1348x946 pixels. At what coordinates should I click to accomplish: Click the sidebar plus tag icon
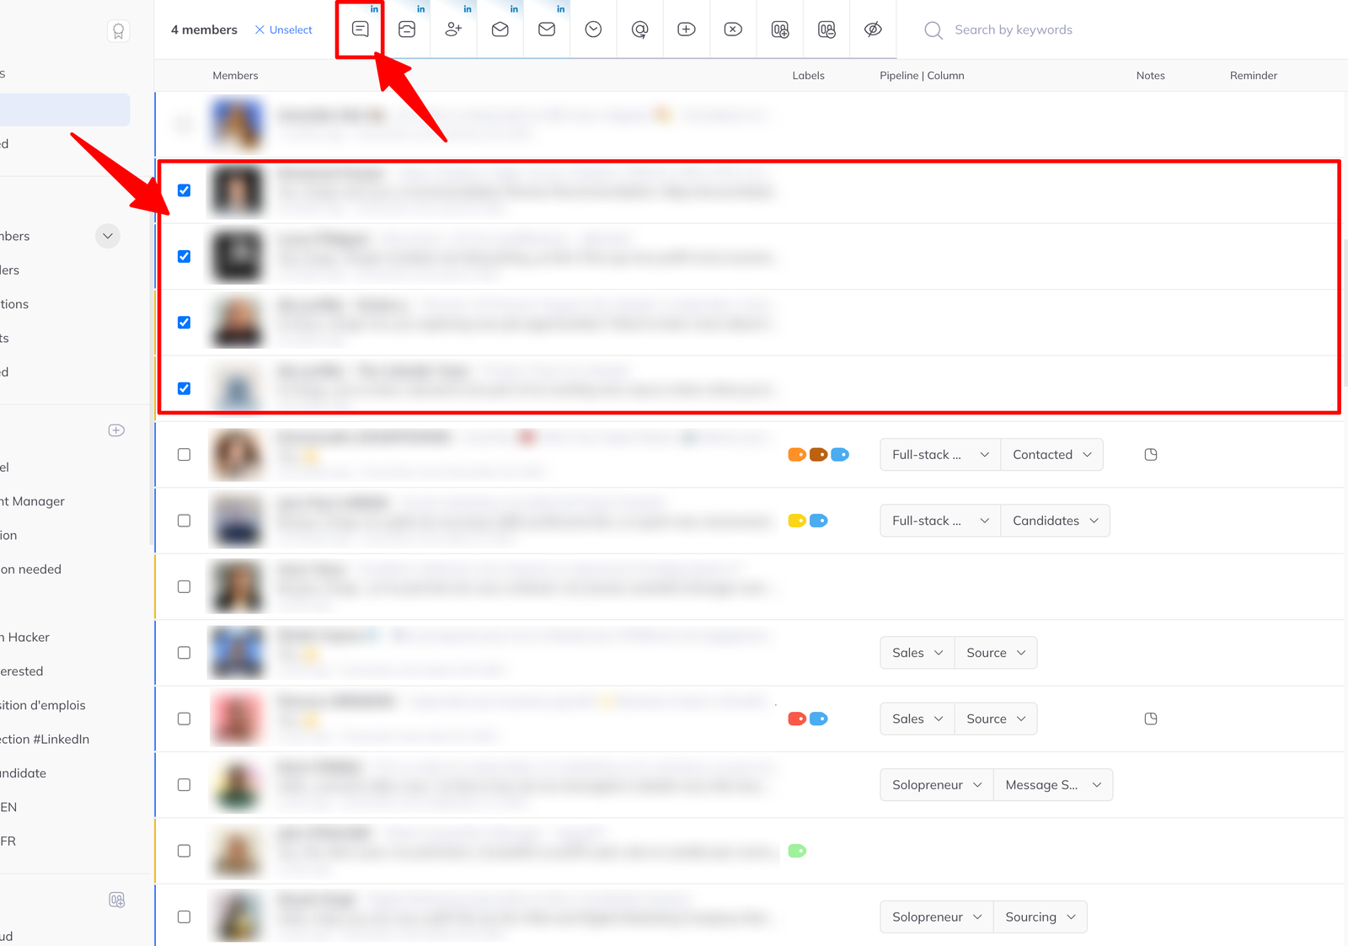click(117, 430)
